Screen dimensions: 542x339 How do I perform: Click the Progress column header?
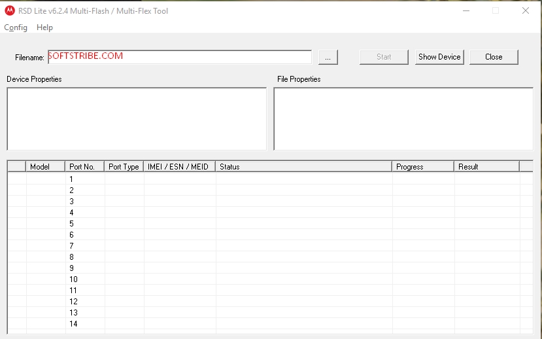click(x=423, y=166)
